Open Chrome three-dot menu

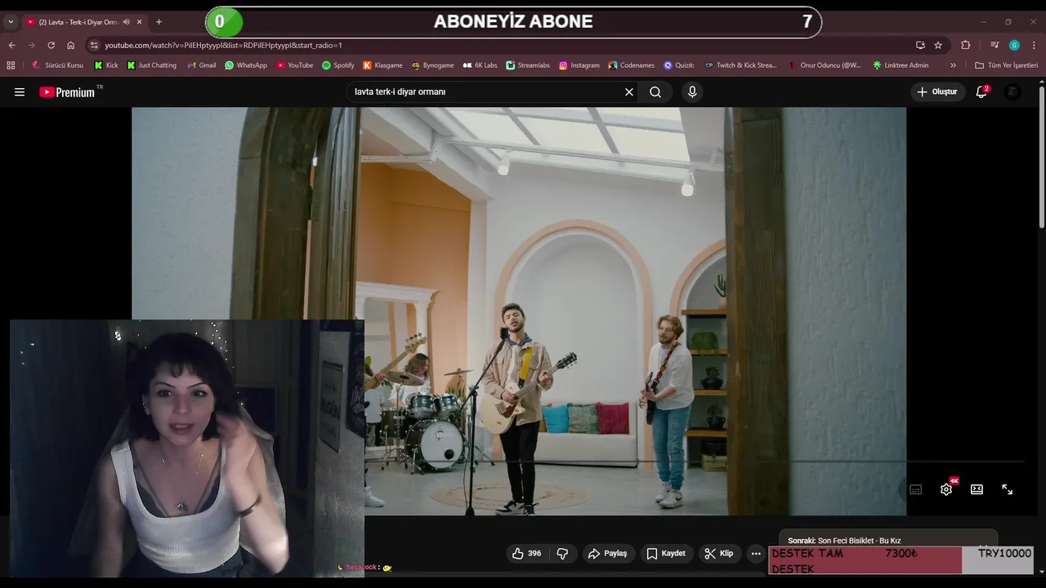1035,45
